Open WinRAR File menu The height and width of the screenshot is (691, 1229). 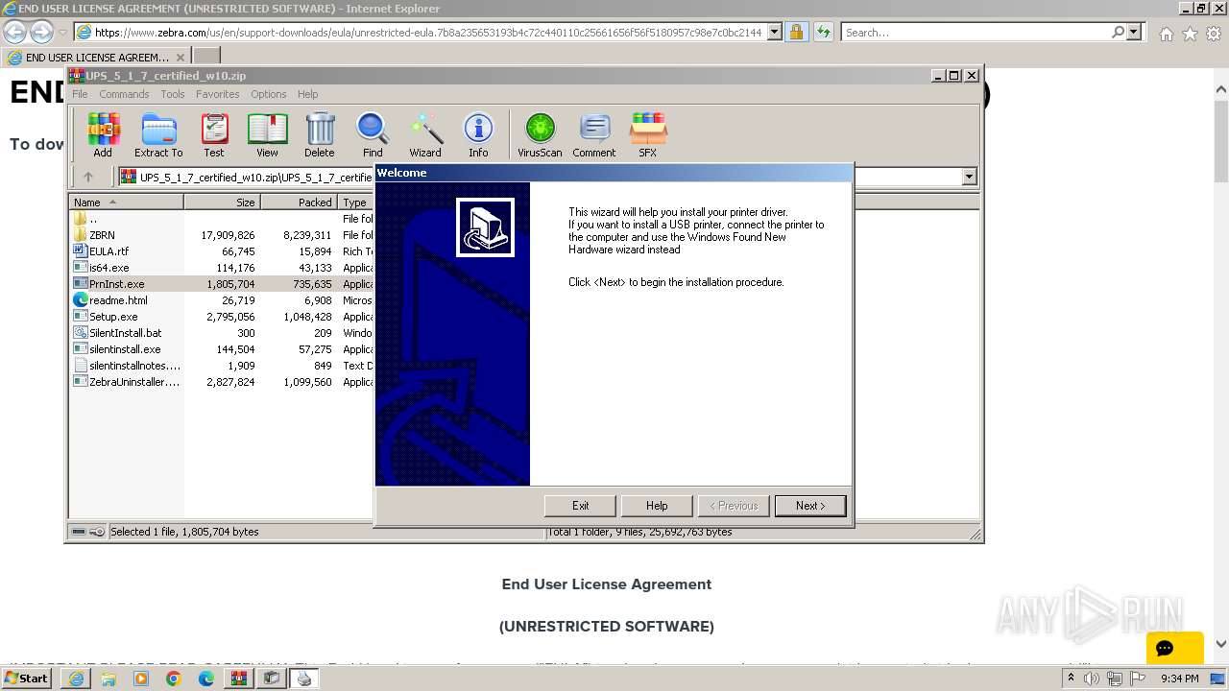pyautogui.click(x=80, y=94)
